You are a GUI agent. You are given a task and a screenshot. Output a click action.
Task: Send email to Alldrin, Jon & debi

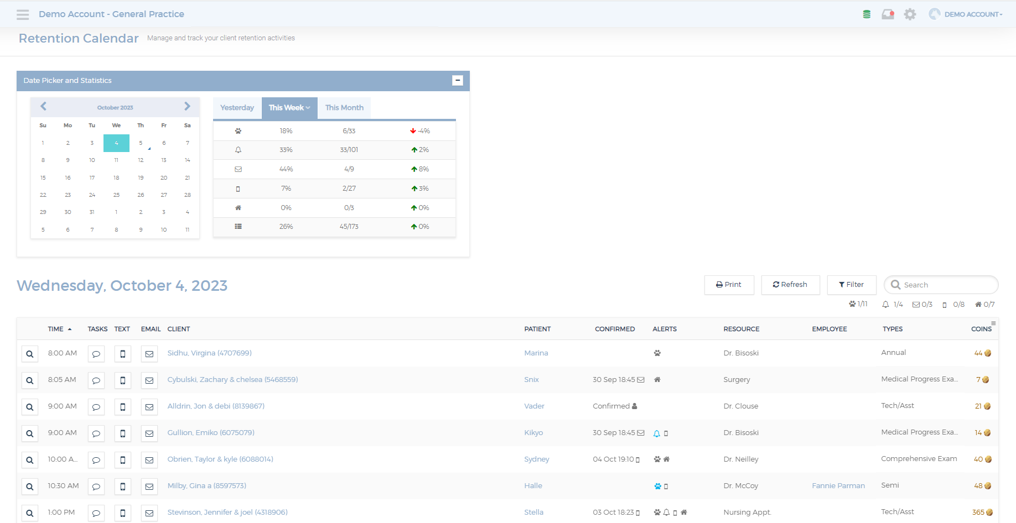pos(149,407)
